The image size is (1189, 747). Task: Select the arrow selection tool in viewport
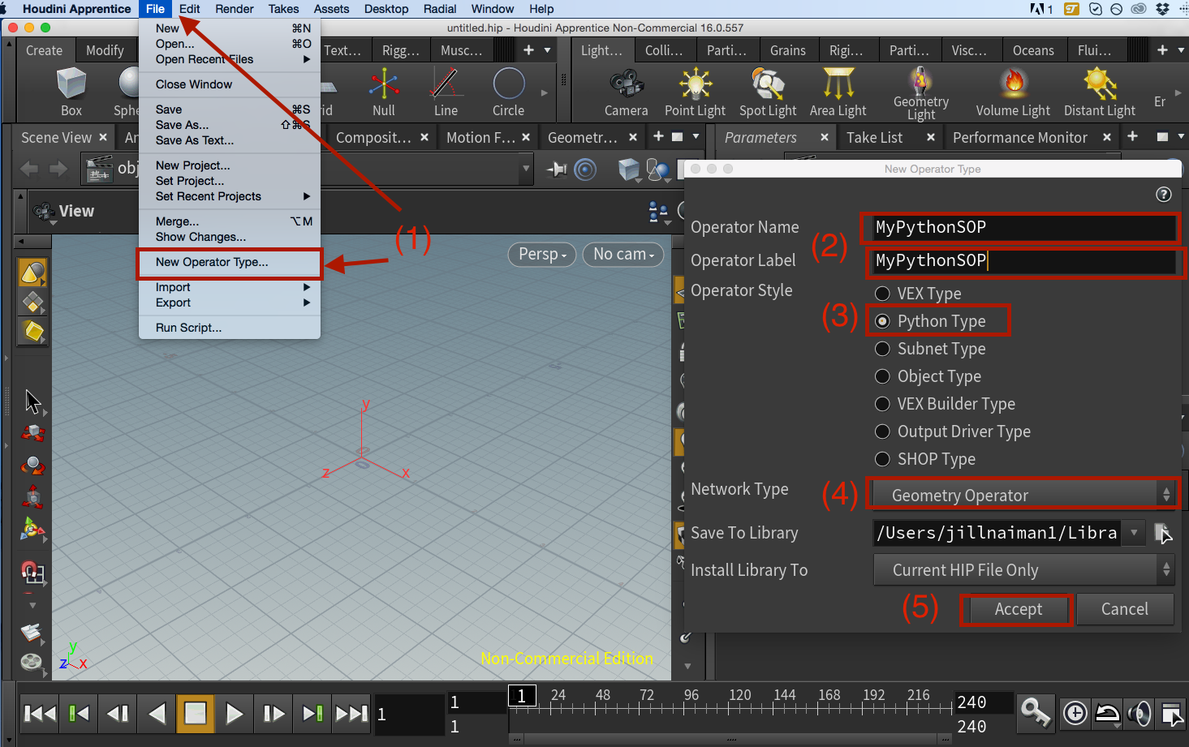(x=32, y=401)
